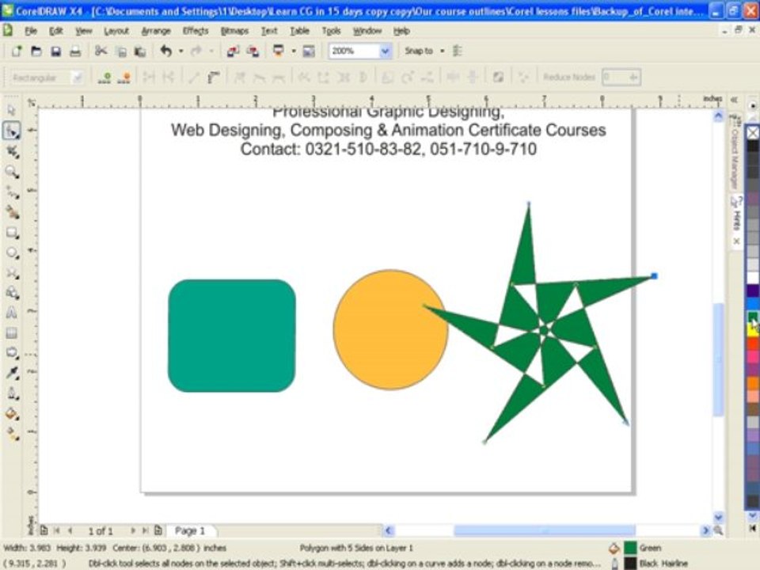Click the Print icon in toolbar
760x570 pixels.
tap(75, 51)
